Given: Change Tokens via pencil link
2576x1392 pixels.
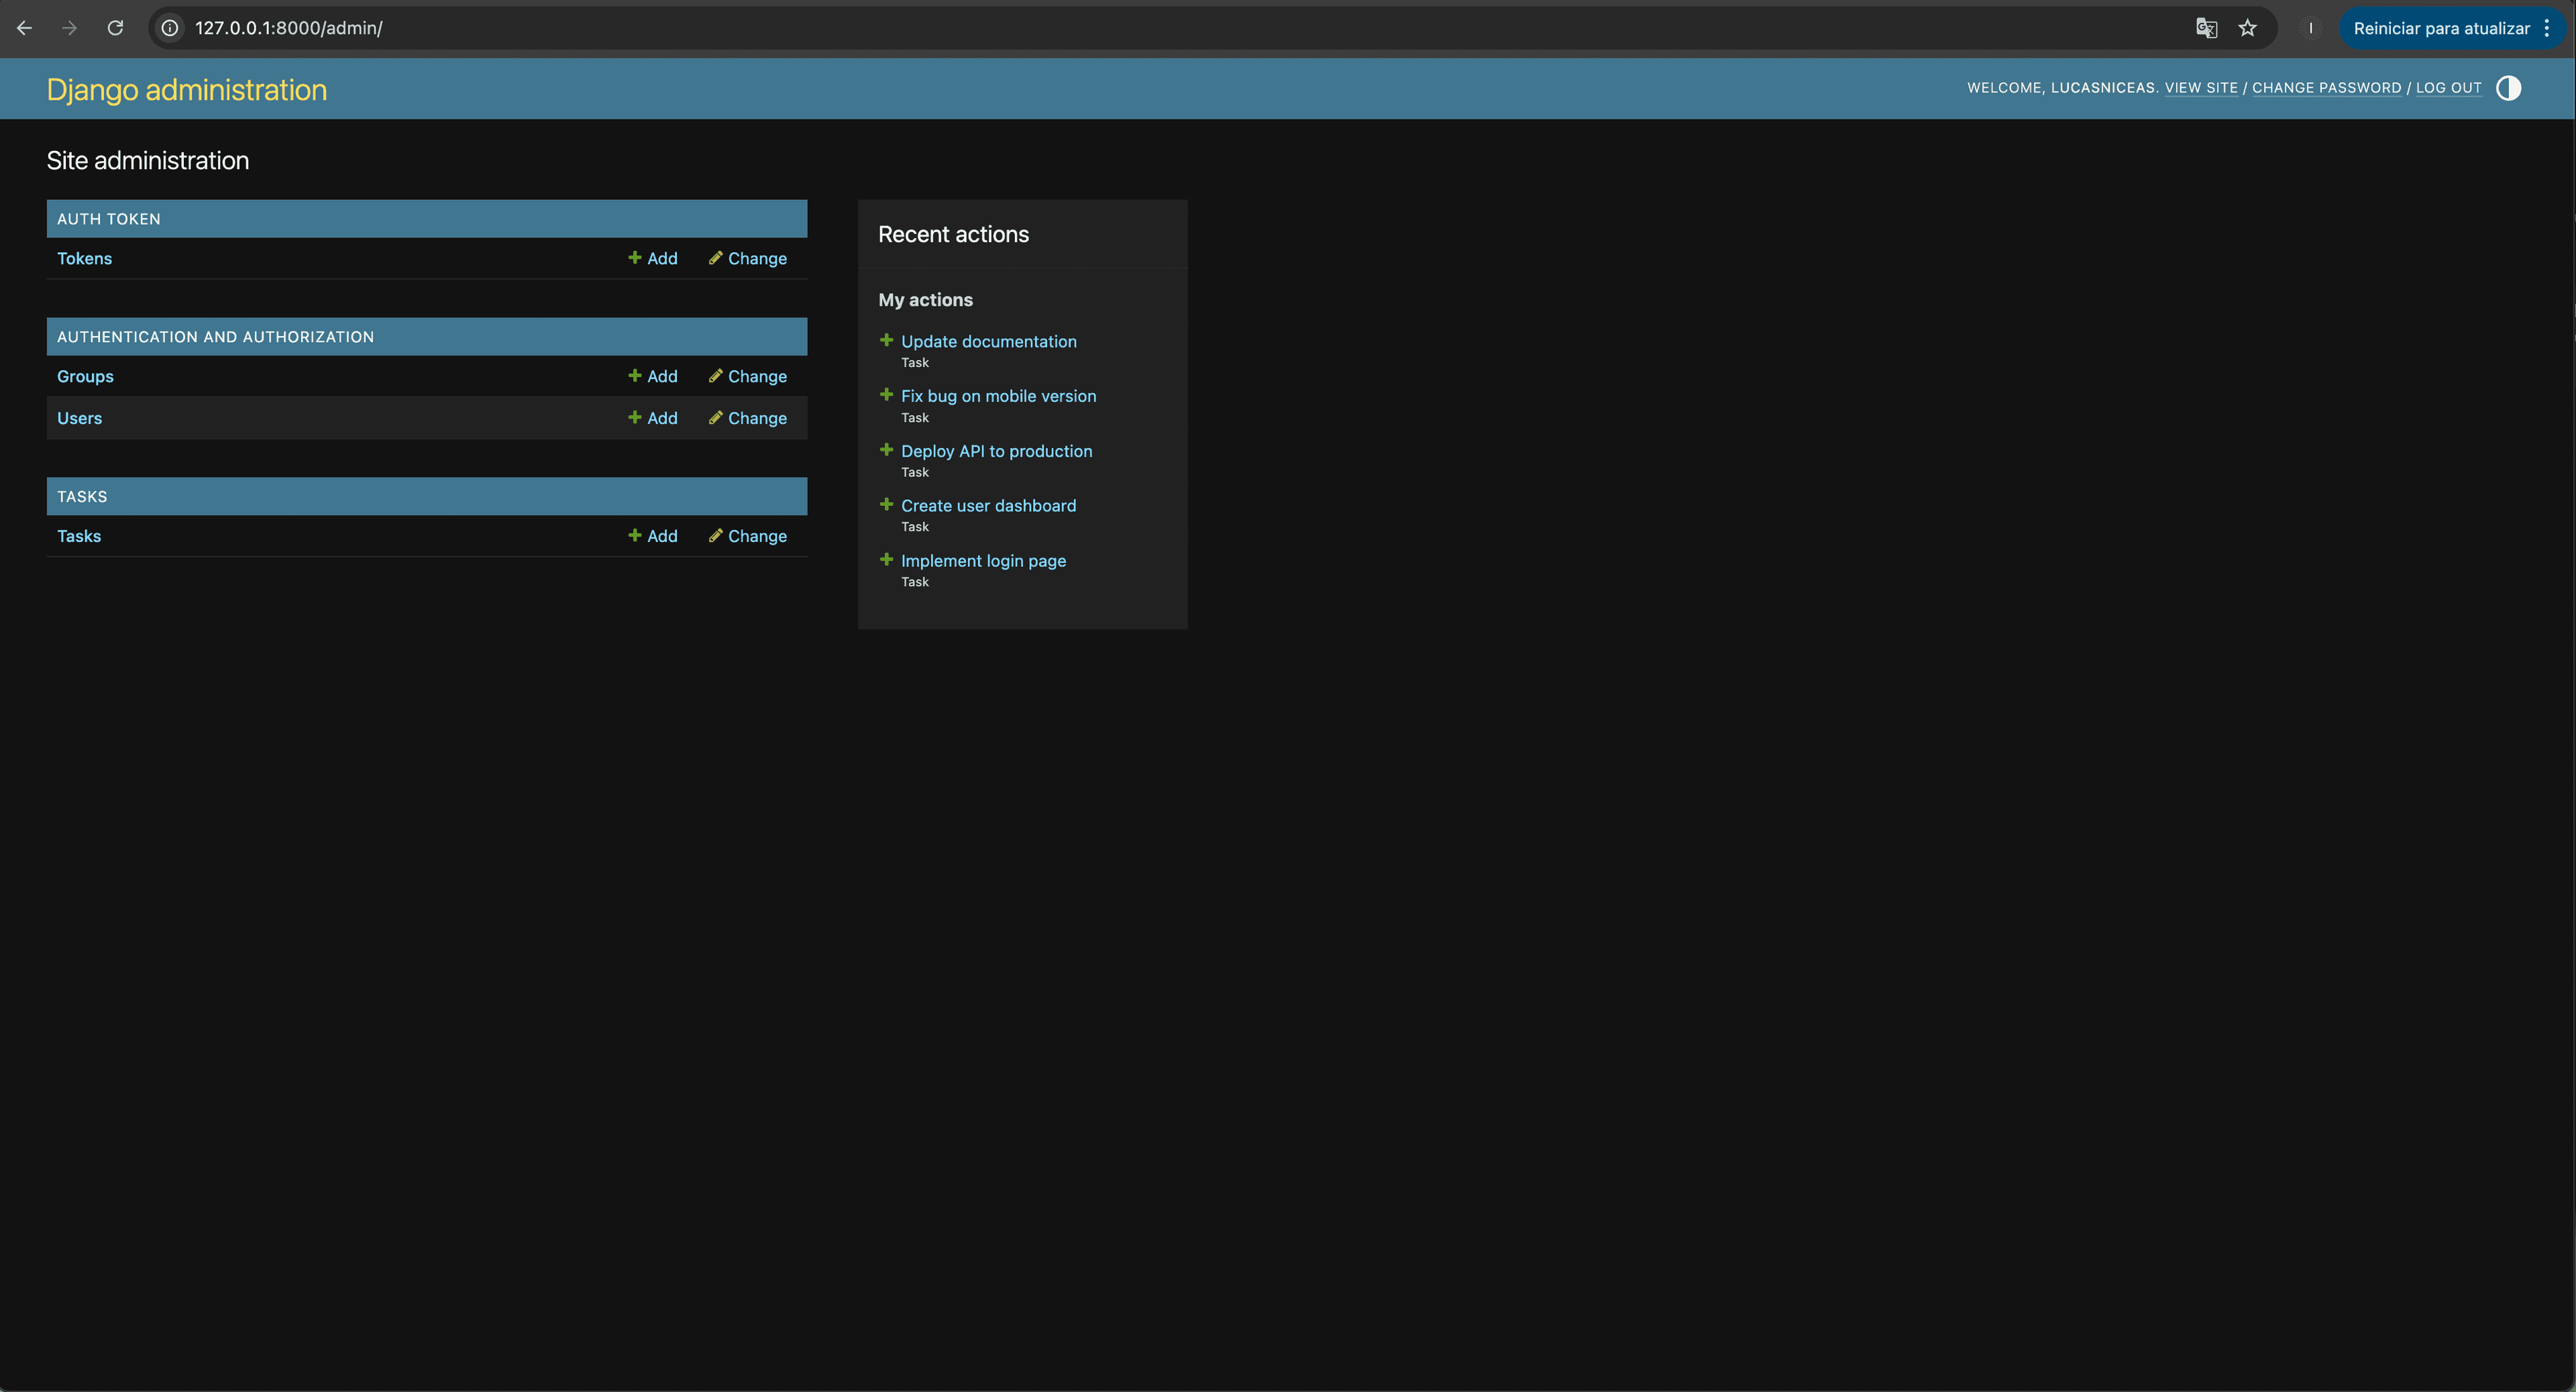Looking at the screenshot, I should coord(748,258).
